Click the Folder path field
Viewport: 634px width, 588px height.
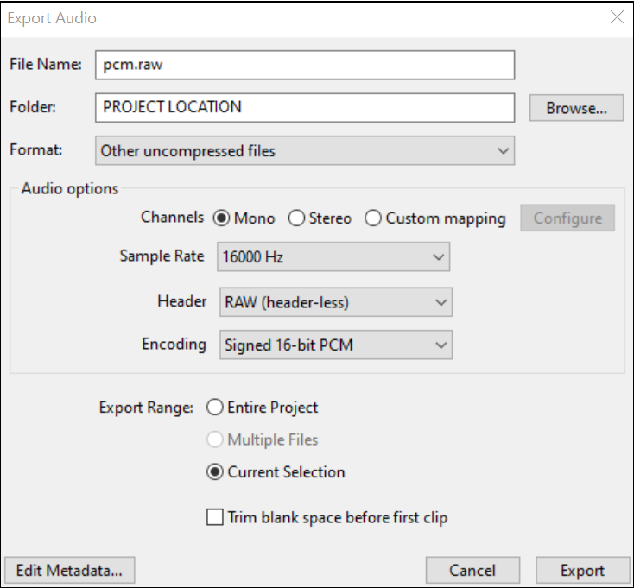305,108
